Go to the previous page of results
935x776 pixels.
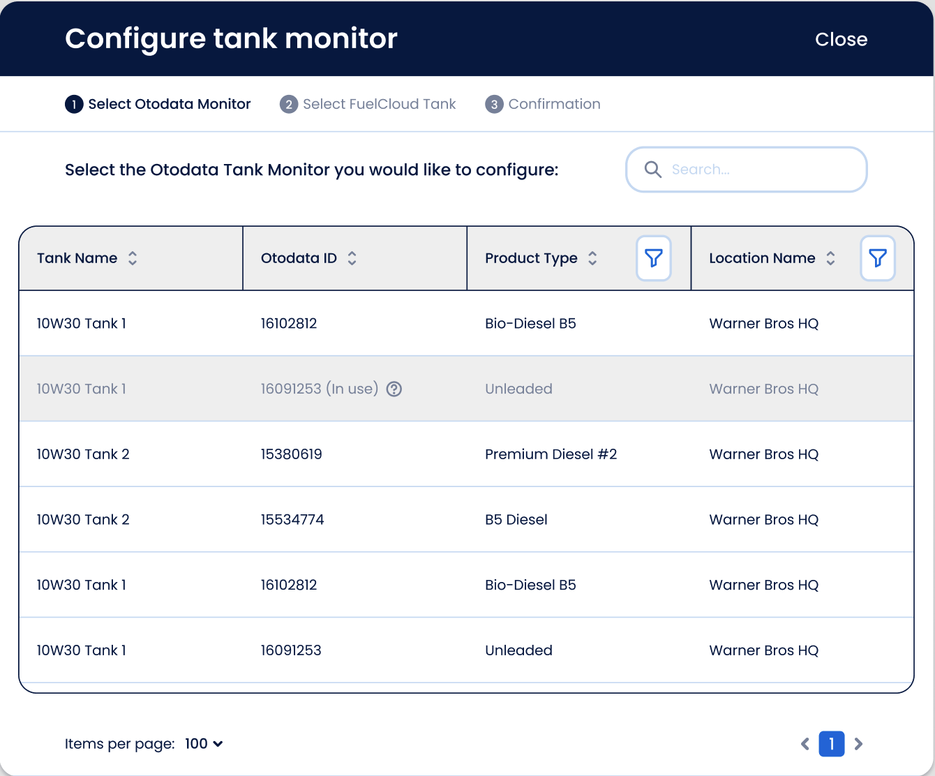(x=805, y=744)
